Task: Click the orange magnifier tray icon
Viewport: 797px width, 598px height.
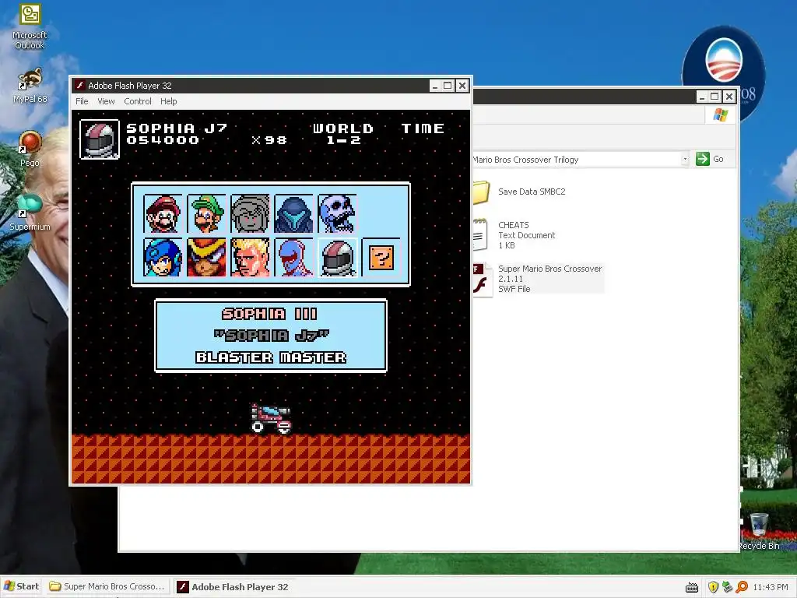Action: point(742,587)
